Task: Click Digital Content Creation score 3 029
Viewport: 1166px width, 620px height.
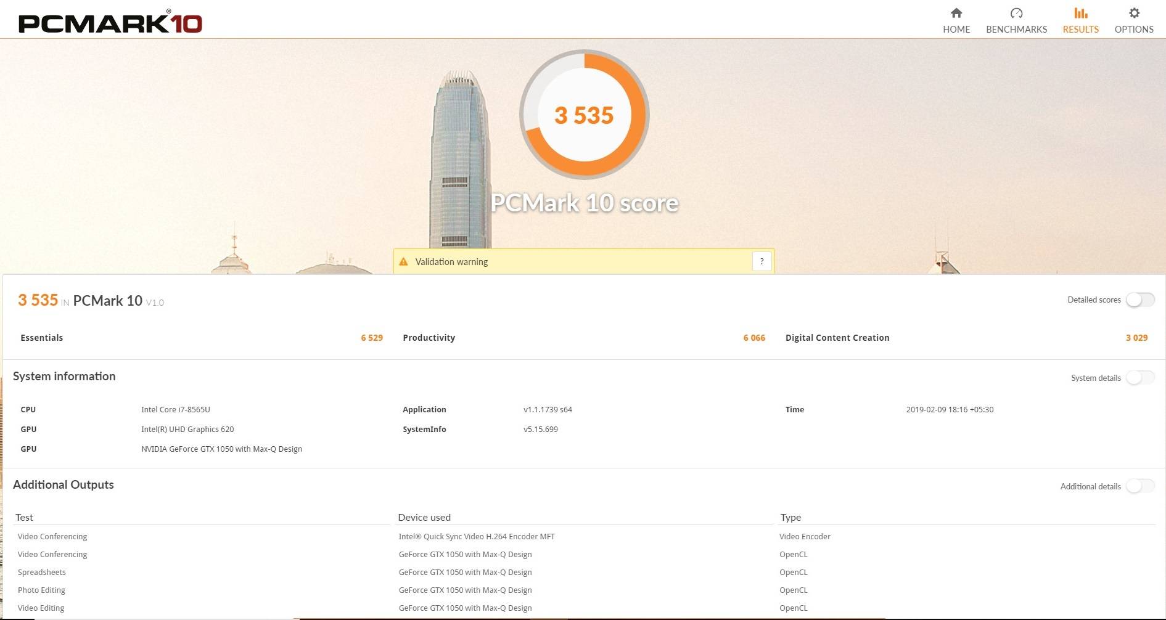Action: point(1136,338)
